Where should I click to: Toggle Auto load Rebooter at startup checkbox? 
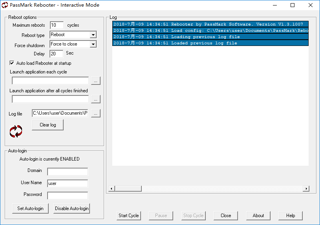12,63
